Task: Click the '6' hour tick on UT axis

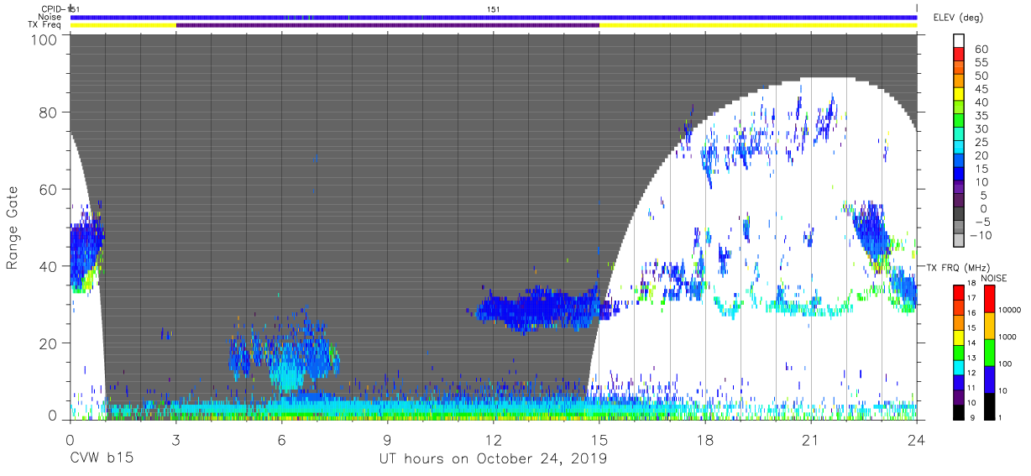Action: [x=281, y=439]
